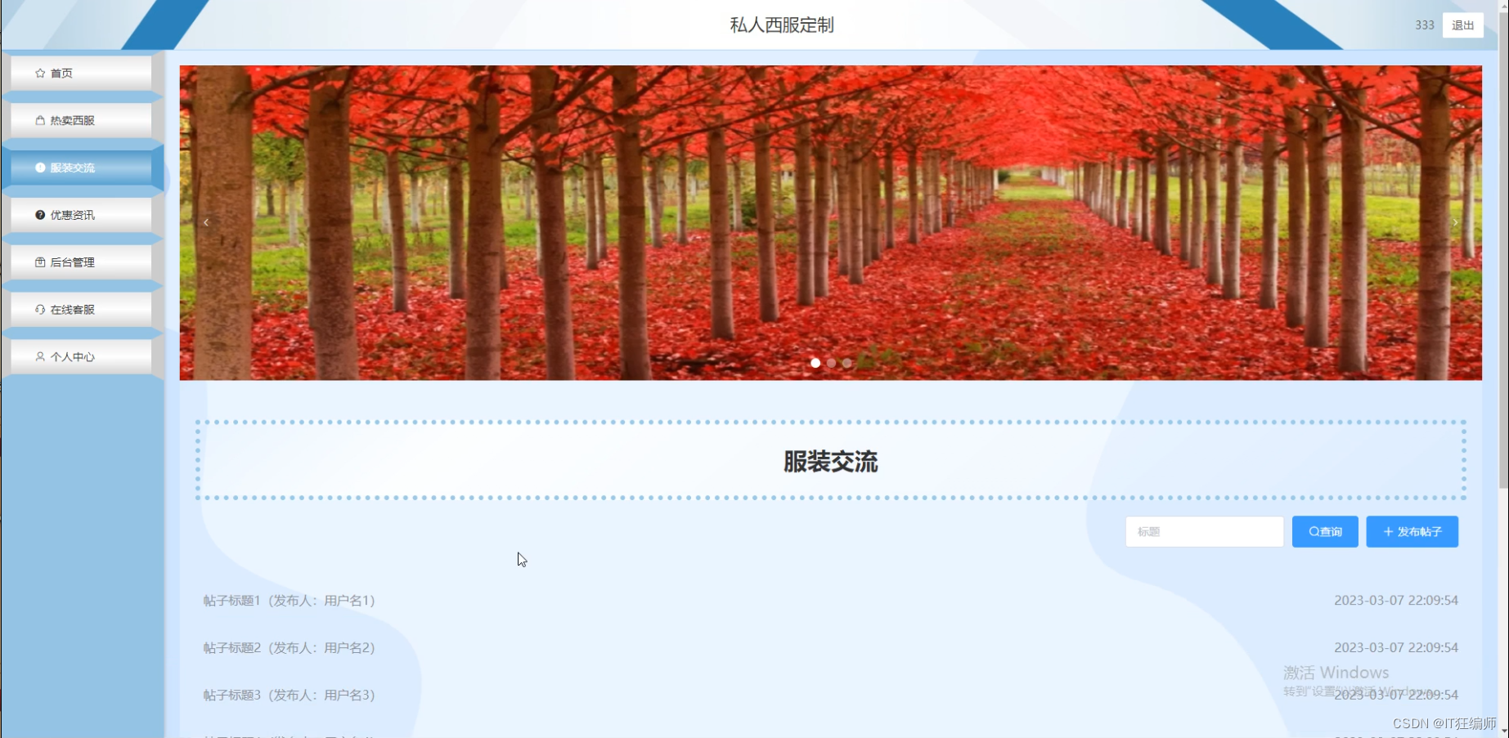Click the timestamp of the 帖子标题1 post

pyautogui.click(x=1396, y=601)
